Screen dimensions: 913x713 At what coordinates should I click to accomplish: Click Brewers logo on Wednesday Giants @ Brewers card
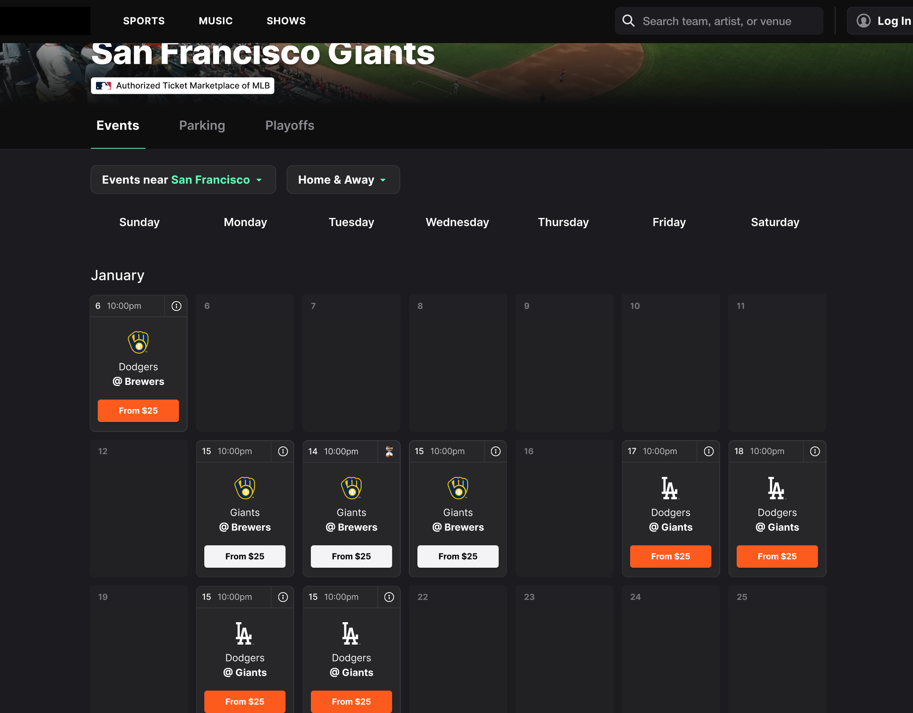(x=458, y=488)
